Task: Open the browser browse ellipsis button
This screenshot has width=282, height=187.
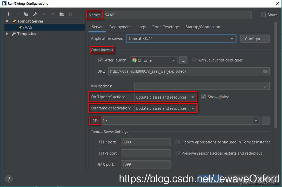Action: click(183, 60)
